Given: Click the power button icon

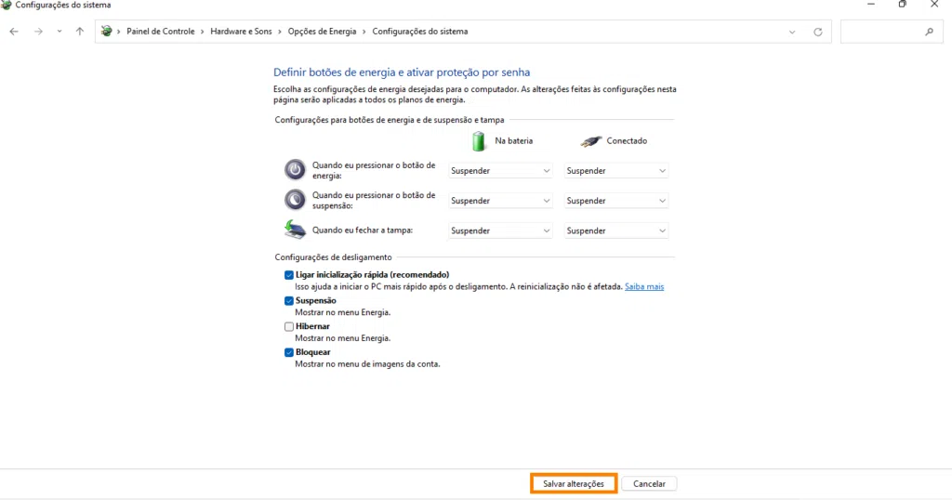Looking at the screenshot, I should 295,169.
